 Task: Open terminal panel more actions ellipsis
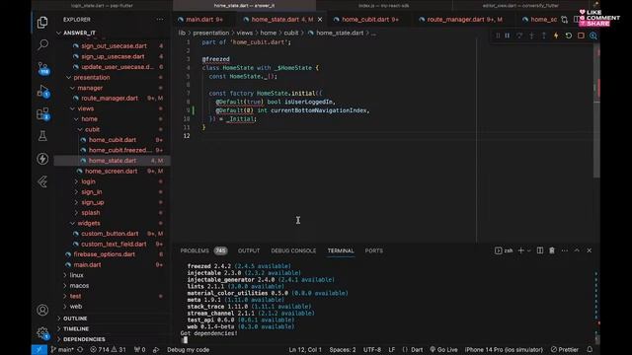pos(564,250)
